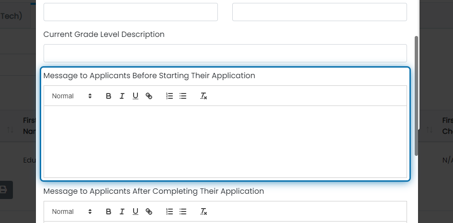
Task: Insert link in the After Completing editor
Action: click(149, 211)
